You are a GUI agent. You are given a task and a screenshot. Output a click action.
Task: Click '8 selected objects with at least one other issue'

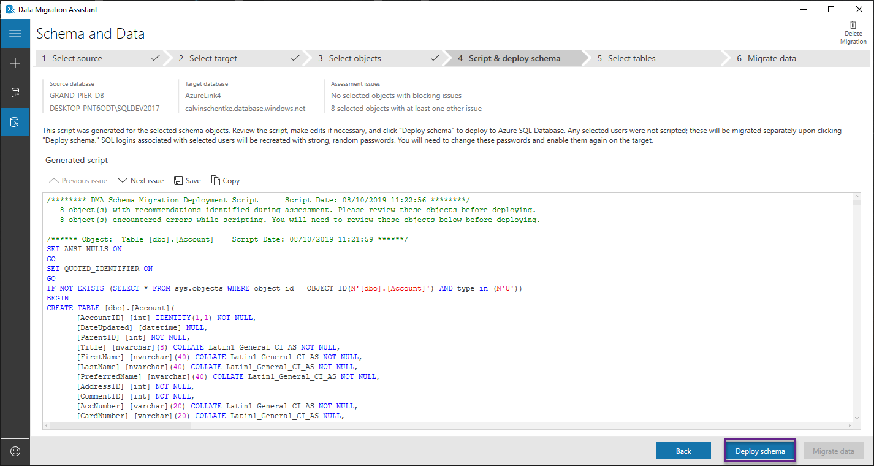tap(406, 109)
